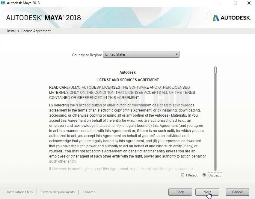Select the I Accept radio button

pos(204,175)
